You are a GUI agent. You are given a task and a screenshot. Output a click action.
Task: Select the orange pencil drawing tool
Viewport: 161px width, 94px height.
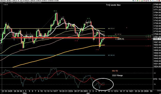140,1
